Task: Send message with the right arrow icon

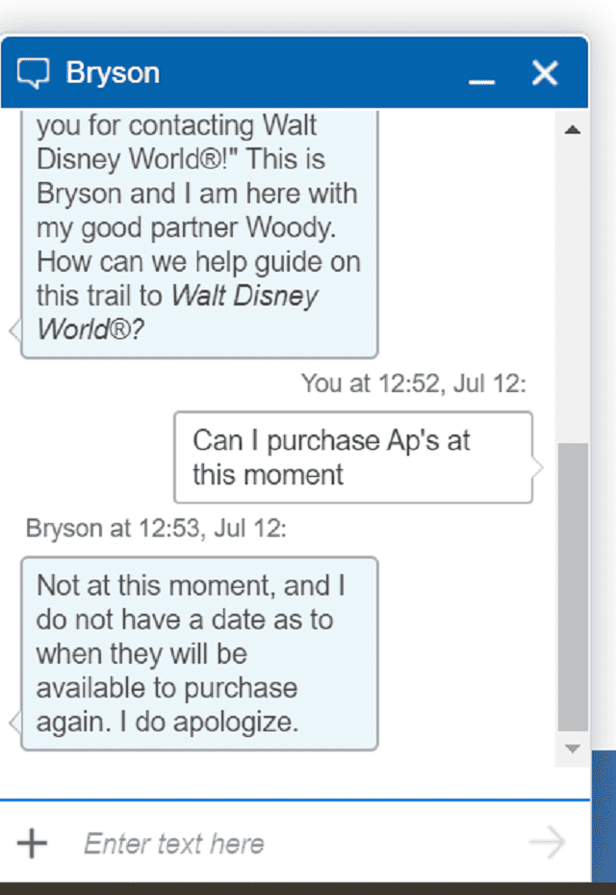Action: [x=547, y=842]
